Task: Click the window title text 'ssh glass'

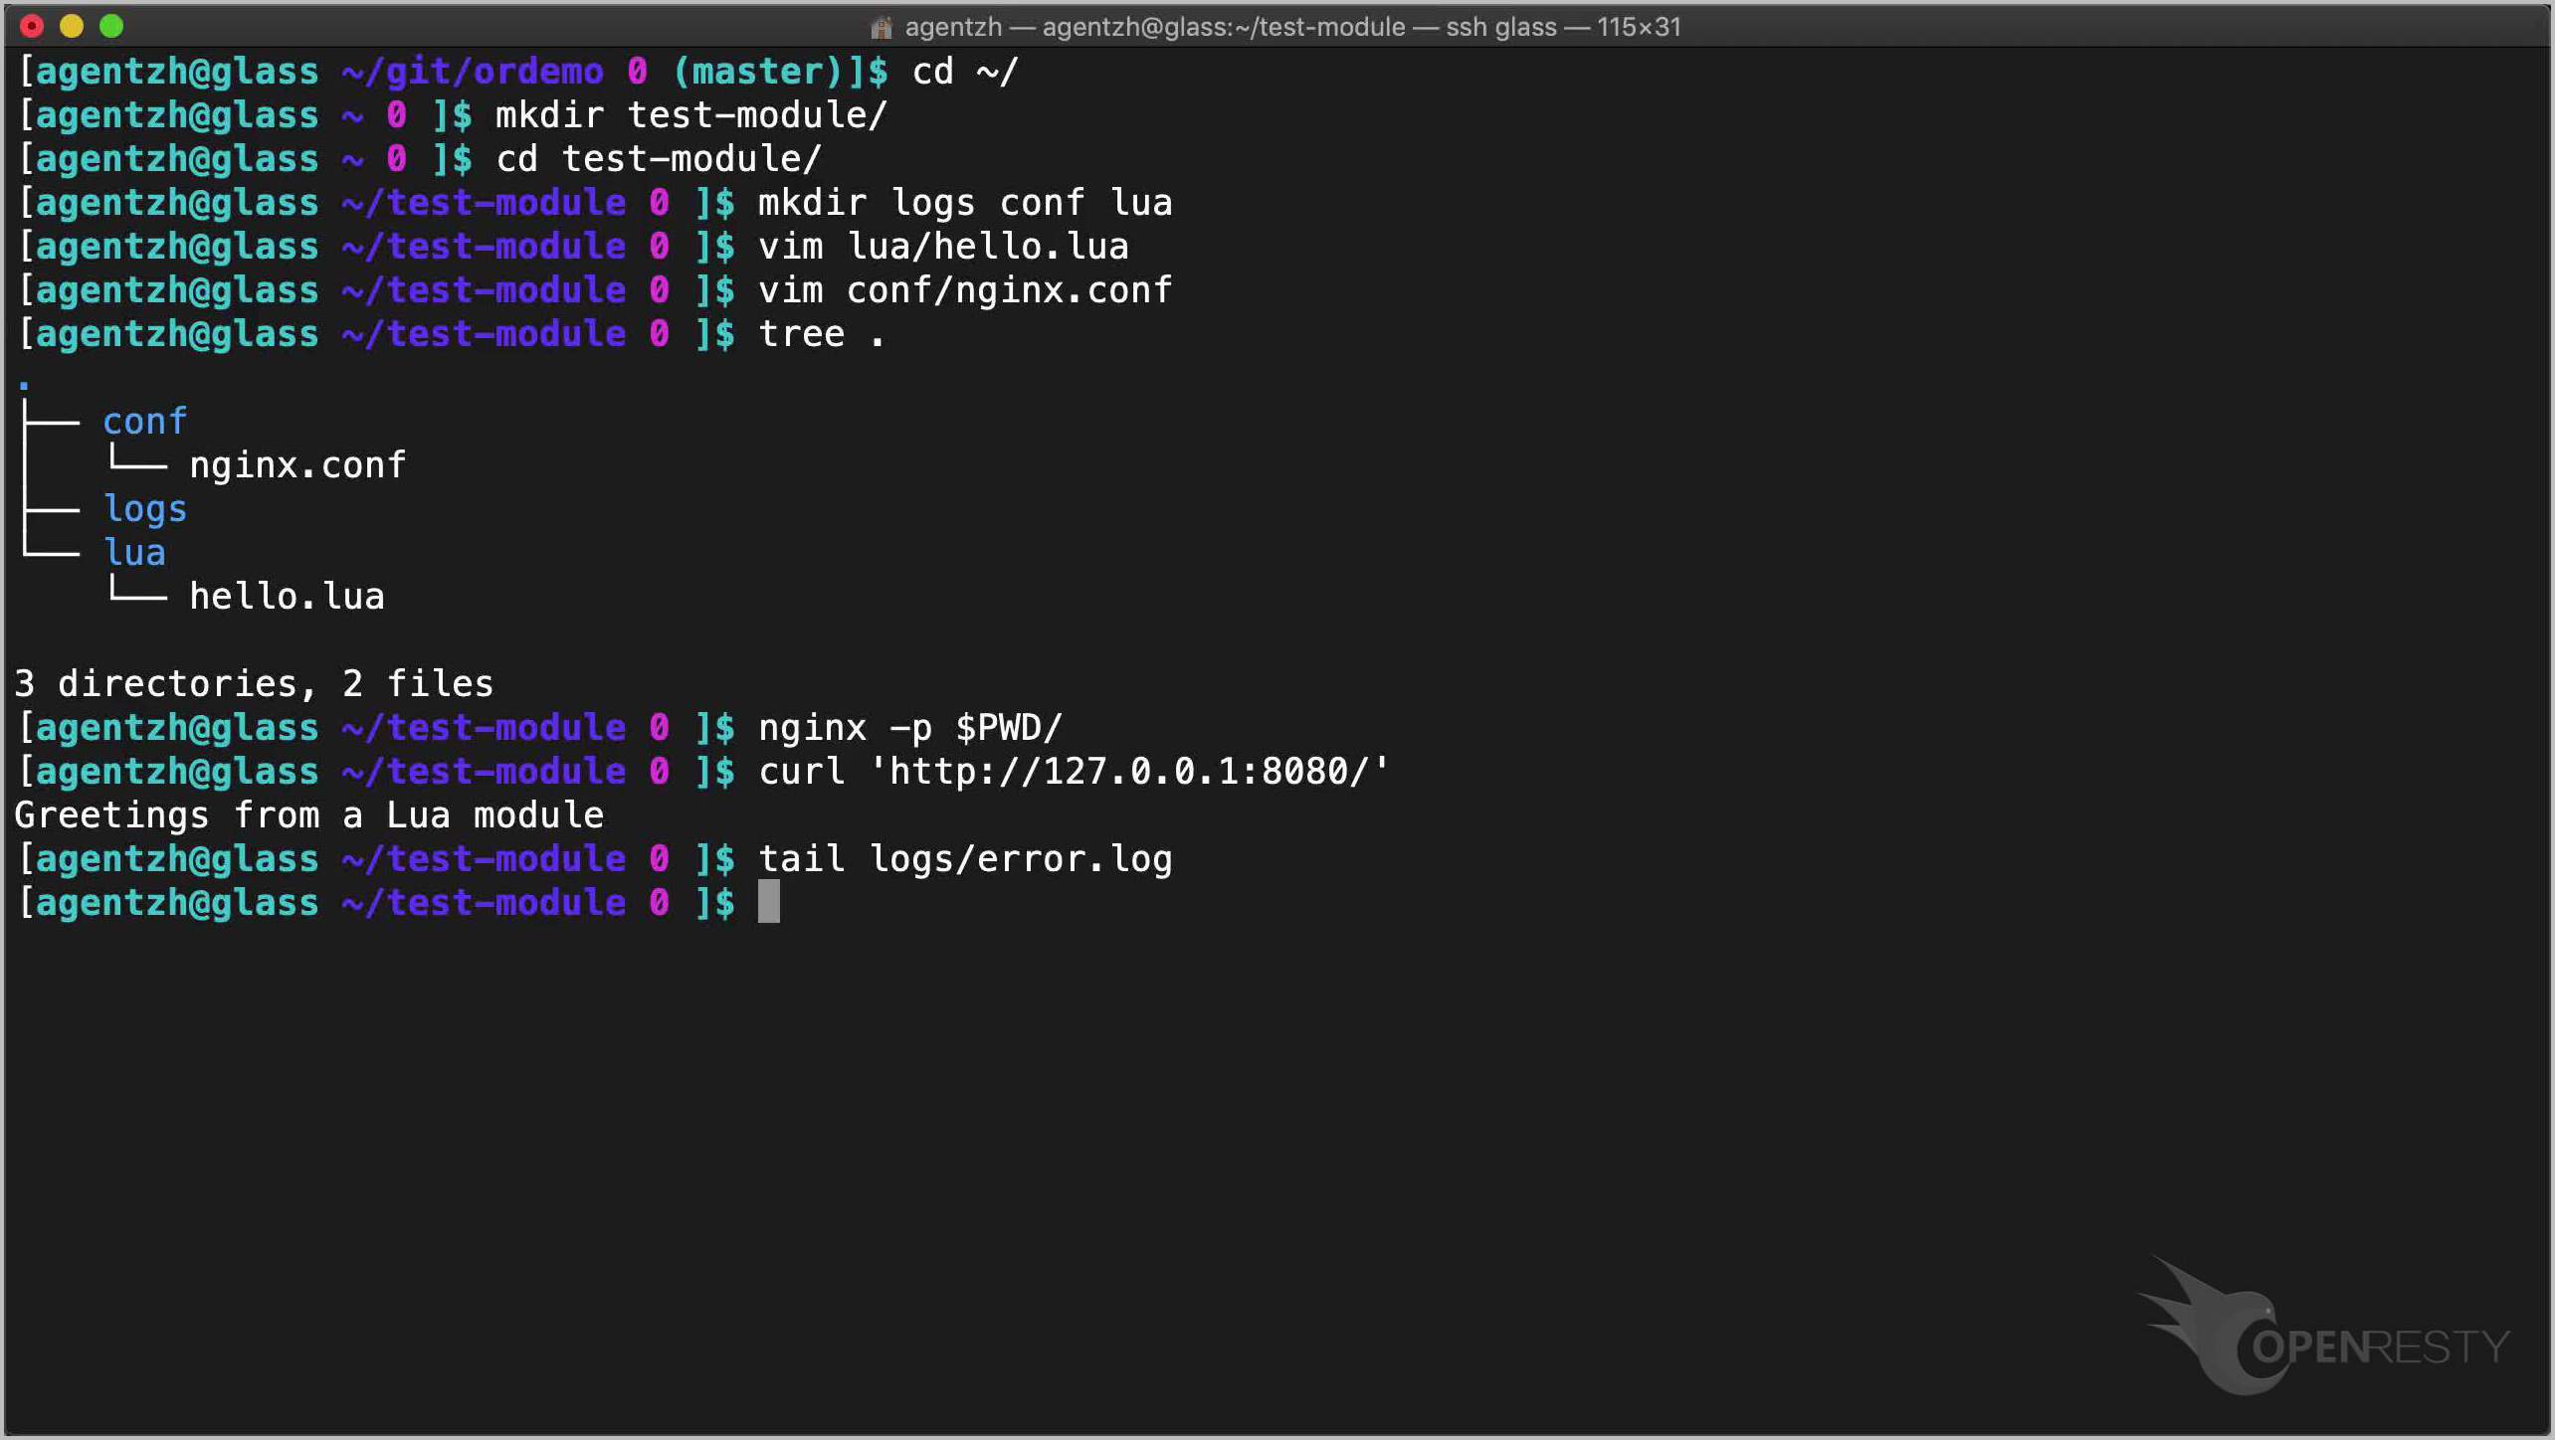Action: [x=1500, y=27]
